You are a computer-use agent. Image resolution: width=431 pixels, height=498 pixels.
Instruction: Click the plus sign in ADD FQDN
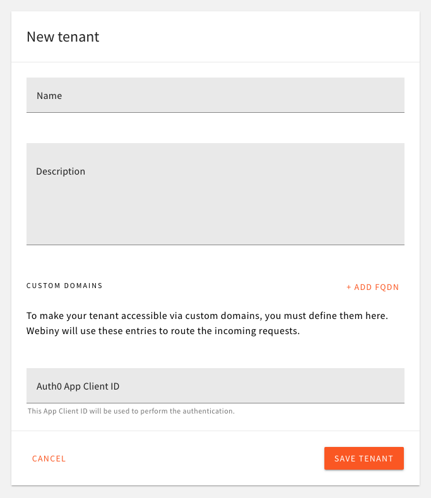click(x=349, y=287)
